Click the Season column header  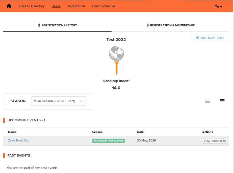coord(97,132)
